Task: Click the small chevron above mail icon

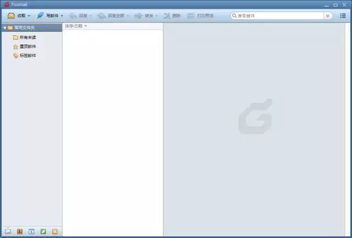Action: (x=8, y=227)
